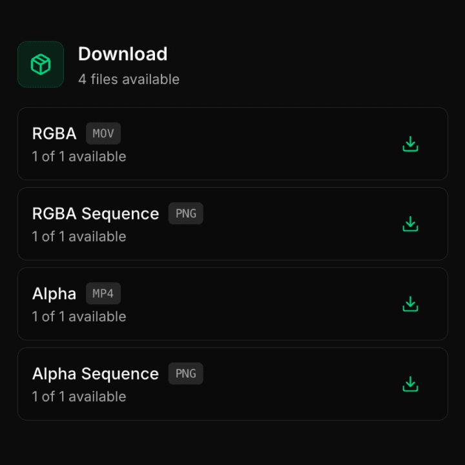Screen dimensions: 465x465
Task: Click the MP4 format badge
Action: [x=103, y=294]
